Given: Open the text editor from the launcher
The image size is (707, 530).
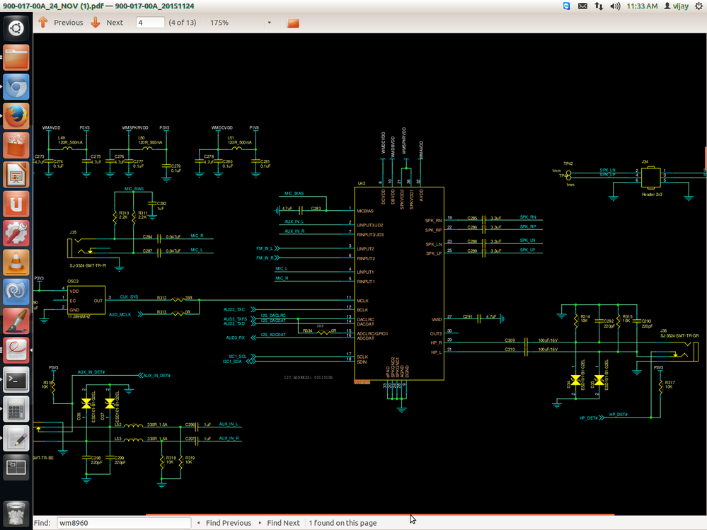Looking at the screenshot, I should click(x=16, y=439).
